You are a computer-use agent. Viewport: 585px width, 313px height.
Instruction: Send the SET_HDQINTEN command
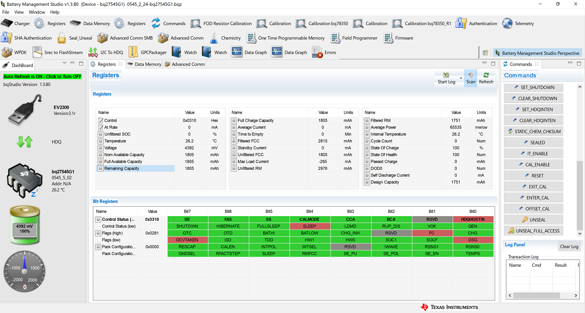pos(533,109)
